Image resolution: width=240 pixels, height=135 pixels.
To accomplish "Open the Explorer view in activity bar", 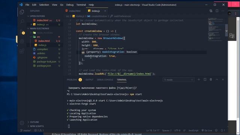I will pyautogui.click(x=22, y=12).
